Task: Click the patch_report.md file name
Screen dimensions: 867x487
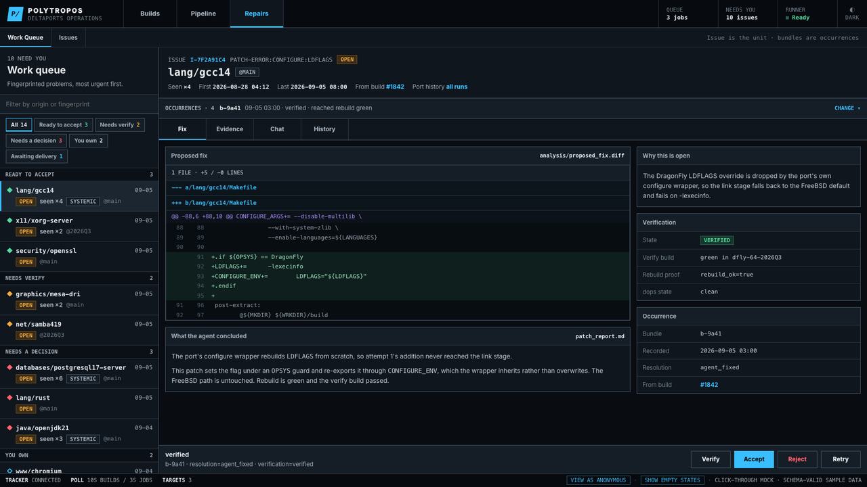Action: pos(600,336)
